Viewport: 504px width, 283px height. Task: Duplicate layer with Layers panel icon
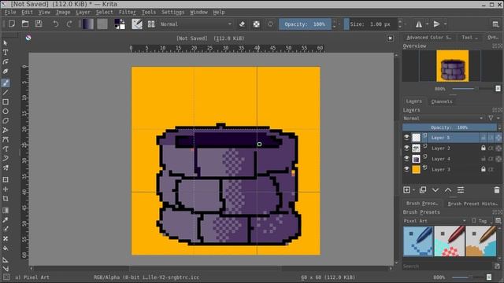(423, 190)
